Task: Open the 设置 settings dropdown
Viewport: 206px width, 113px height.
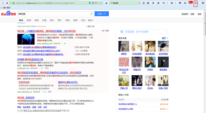Action: click(193, 14)
